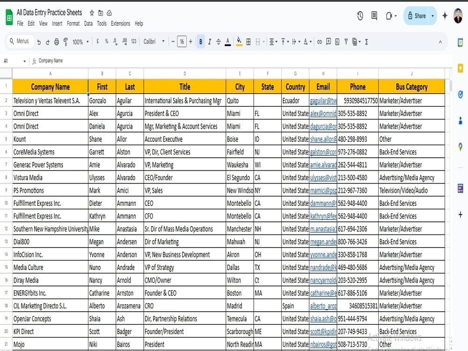Image resolution: width=468 pixels, height=351 pixels.
Task: Open the comments icon near Share
Action: click(374, 15)
